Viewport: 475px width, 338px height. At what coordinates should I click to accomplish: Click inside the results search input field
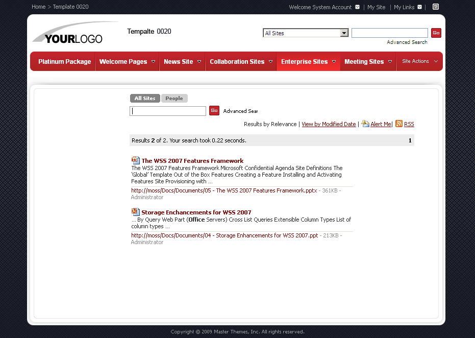click(x=167, y=110)
